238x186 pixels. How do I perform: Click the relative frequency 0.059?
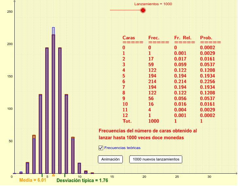pyautogui.click(x=180, y=64)
